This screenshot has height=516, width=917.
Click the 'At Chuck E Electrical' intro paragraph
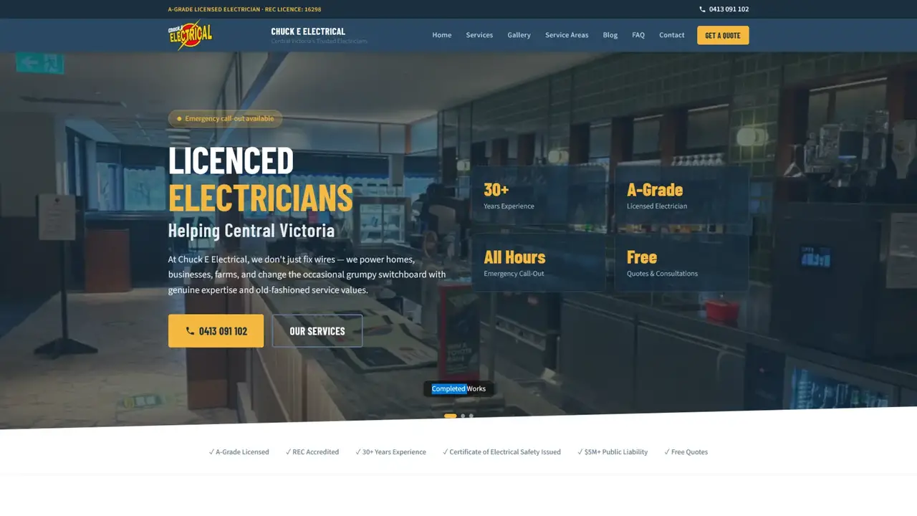(307, 274)
